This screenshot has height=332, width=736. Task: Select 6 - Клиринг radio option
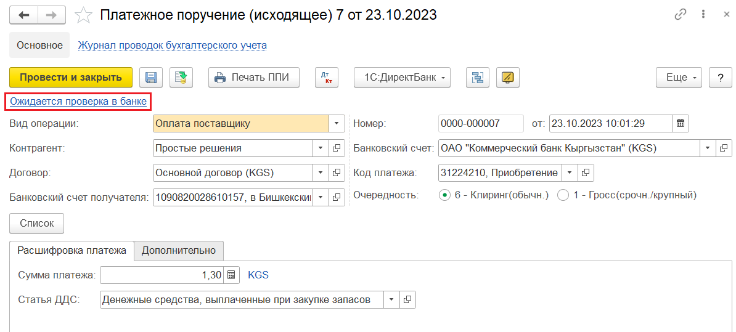(x=444, y=195)
